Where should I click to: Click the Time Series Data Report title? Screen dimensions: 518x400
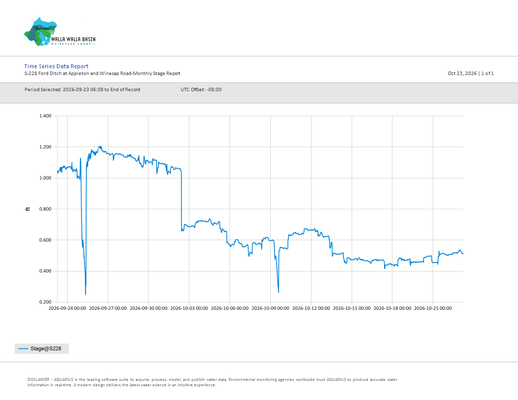point(56,66)
